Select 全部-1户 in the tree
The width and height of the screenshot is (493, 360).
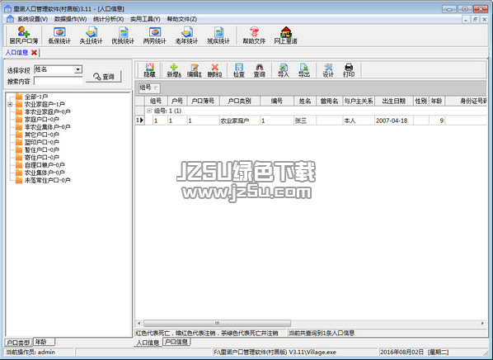pyautogui.click(x=36, y=97)
